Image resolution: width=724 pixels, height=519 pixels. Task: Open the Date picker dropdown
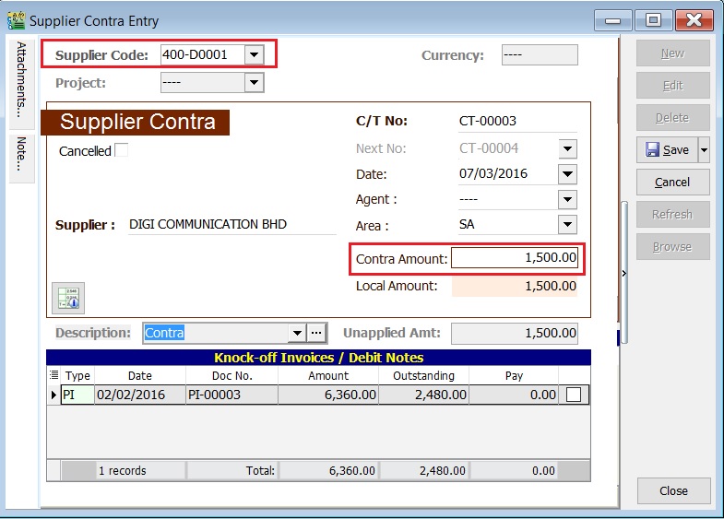567,174
